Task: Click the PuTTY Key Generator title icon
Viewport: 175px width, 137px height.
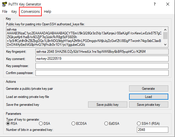Action: 5,4
